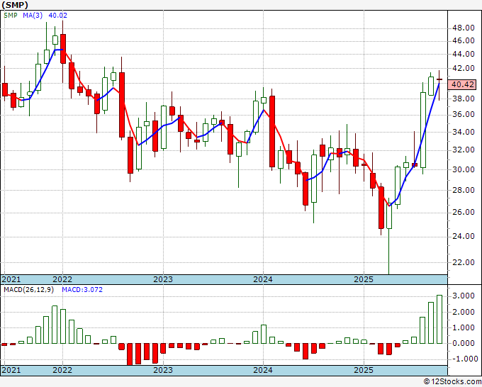Click the 38.00 price axis label
This screenshot has height=387, width=482.
pos(464,99)
